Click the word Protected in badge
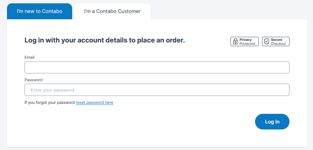 [247, 44]
